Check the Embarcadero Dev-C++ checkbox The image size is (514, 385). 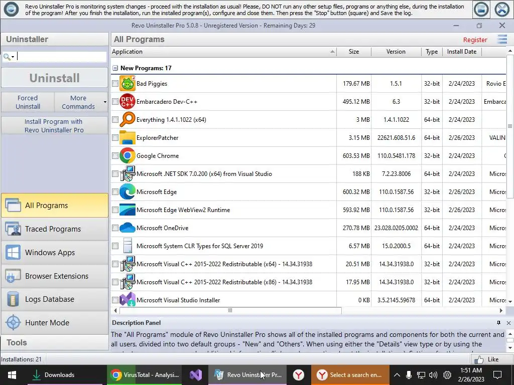click(x=115, y=101)
